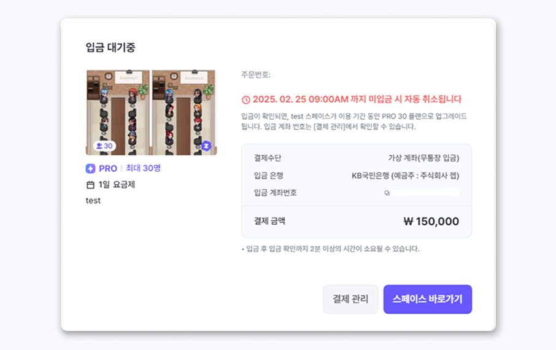Click the 입금 대기중 heading
This screenshot has height=350, width=556.
coord(110,47)
